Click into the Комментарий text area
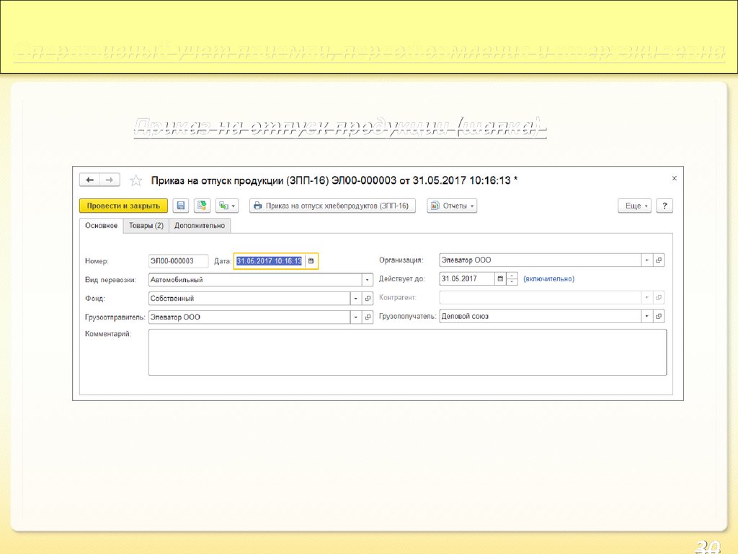The image size is (738, 554). click(x=407, y=352)
